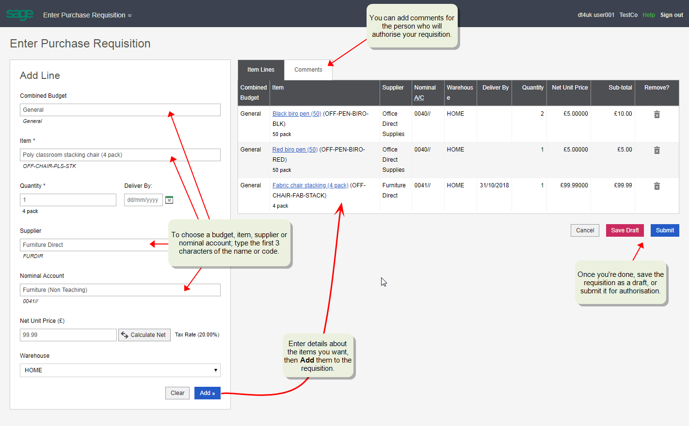Expand the Enter Purchase Requisition menu chevron
Image resolution: width=689 pixels, height=426 pixels.
[x=129, y=15]
